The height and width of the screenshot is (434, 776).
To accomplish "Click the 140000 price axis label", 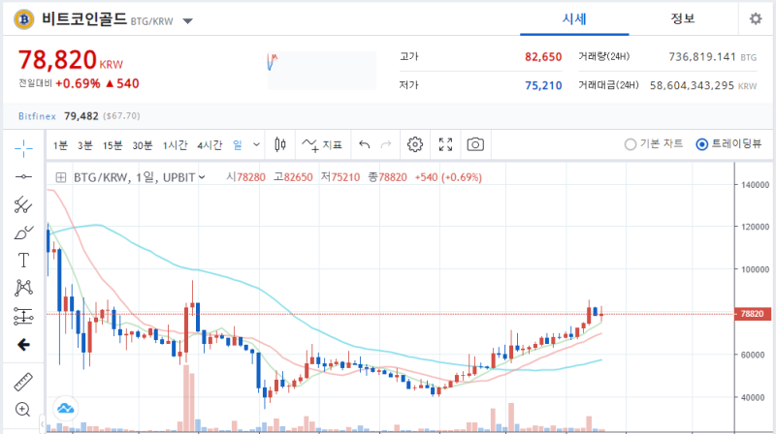I will [x=755, y=185].
